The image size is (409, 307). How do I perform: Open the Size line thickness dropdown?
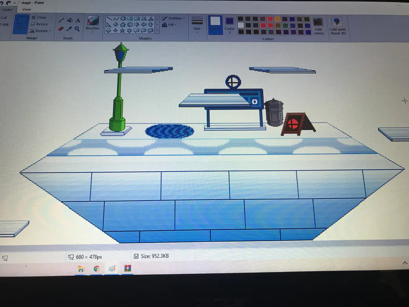[x=197, y=24]
